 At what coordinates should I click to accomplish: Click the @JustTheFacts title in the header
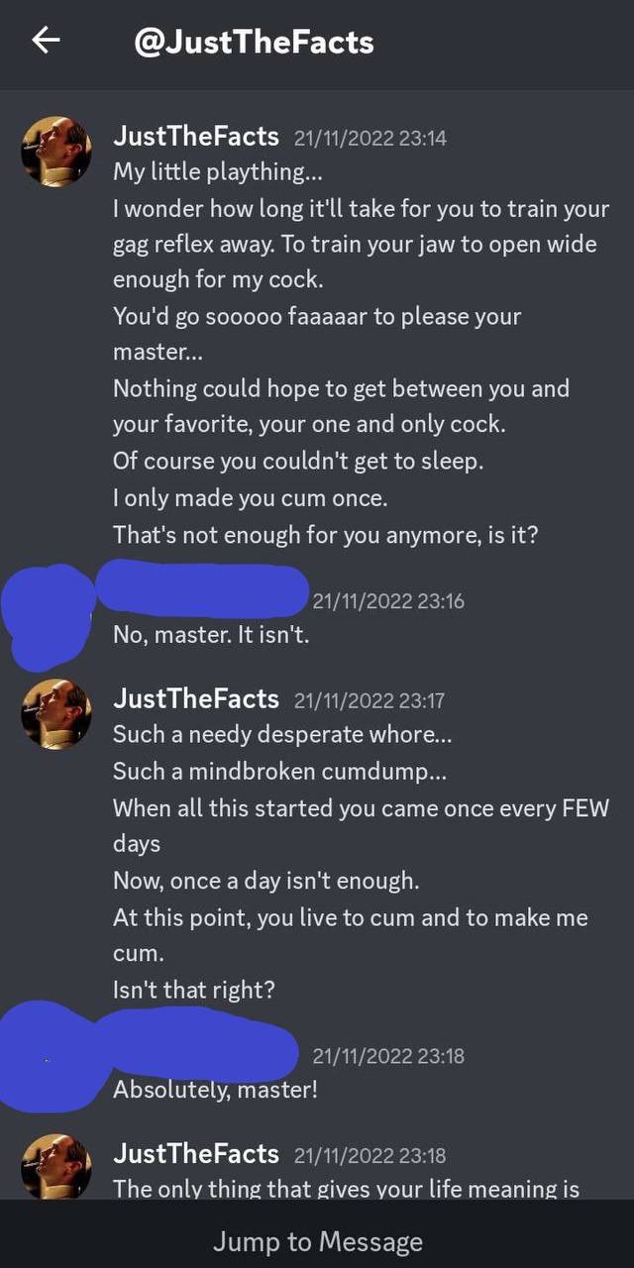point(254,42)
